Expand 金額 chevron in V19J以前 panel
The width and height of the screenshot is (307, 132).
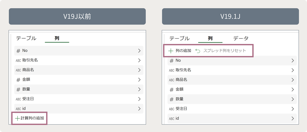point(139,80)
